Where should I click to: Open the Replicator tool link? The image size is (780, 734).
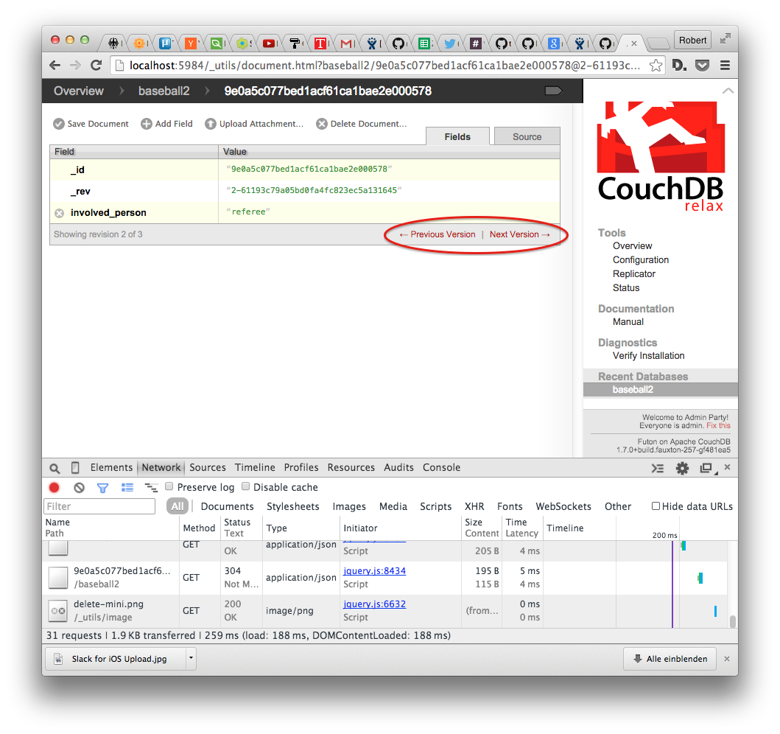click(x=633, y=273)
